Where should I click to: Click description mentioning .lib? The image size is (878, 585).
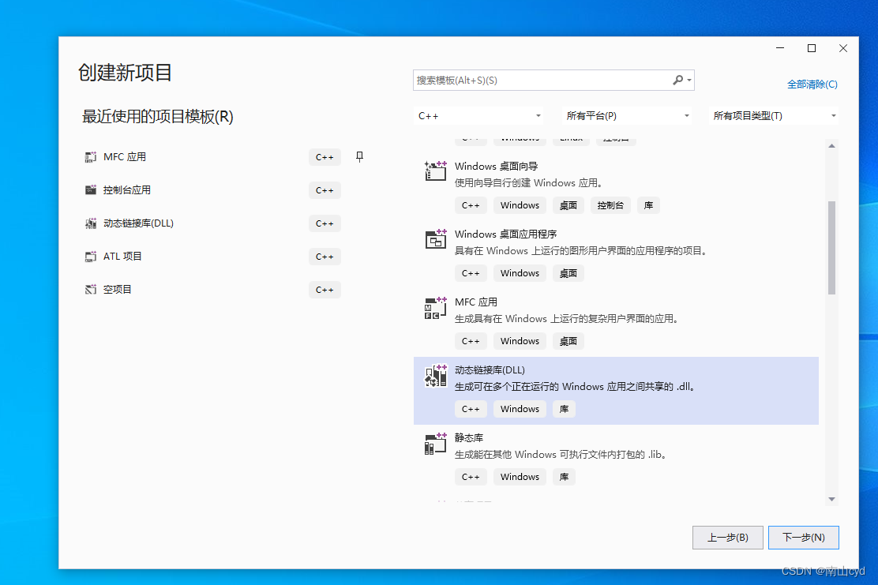pos(561,455)
